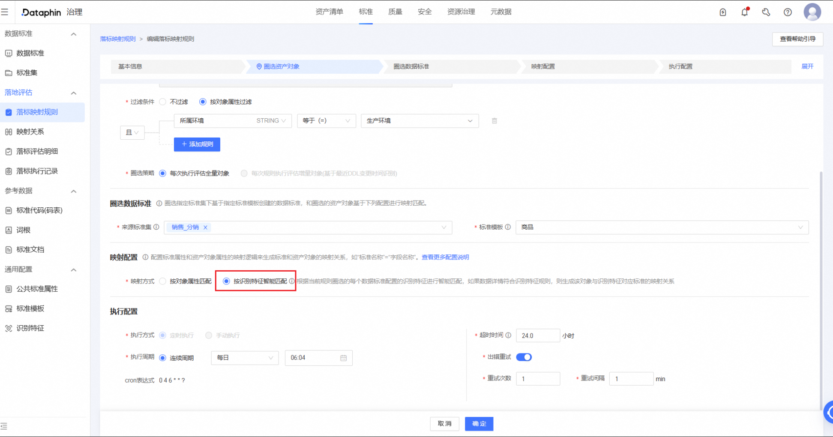Screen dimensions: 833x437
Task: Open the 标准模板 商品 dropdown
Action: pos(662,227)
